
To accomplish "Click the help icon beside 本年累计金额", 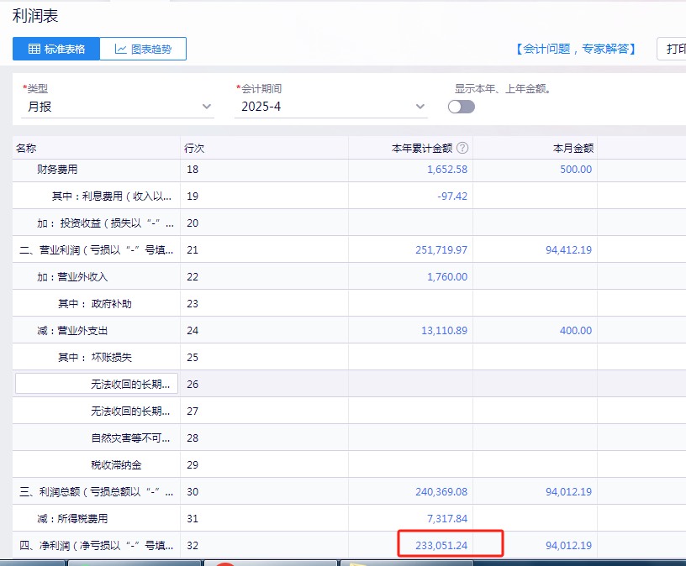I will click(x=462, y=148).
